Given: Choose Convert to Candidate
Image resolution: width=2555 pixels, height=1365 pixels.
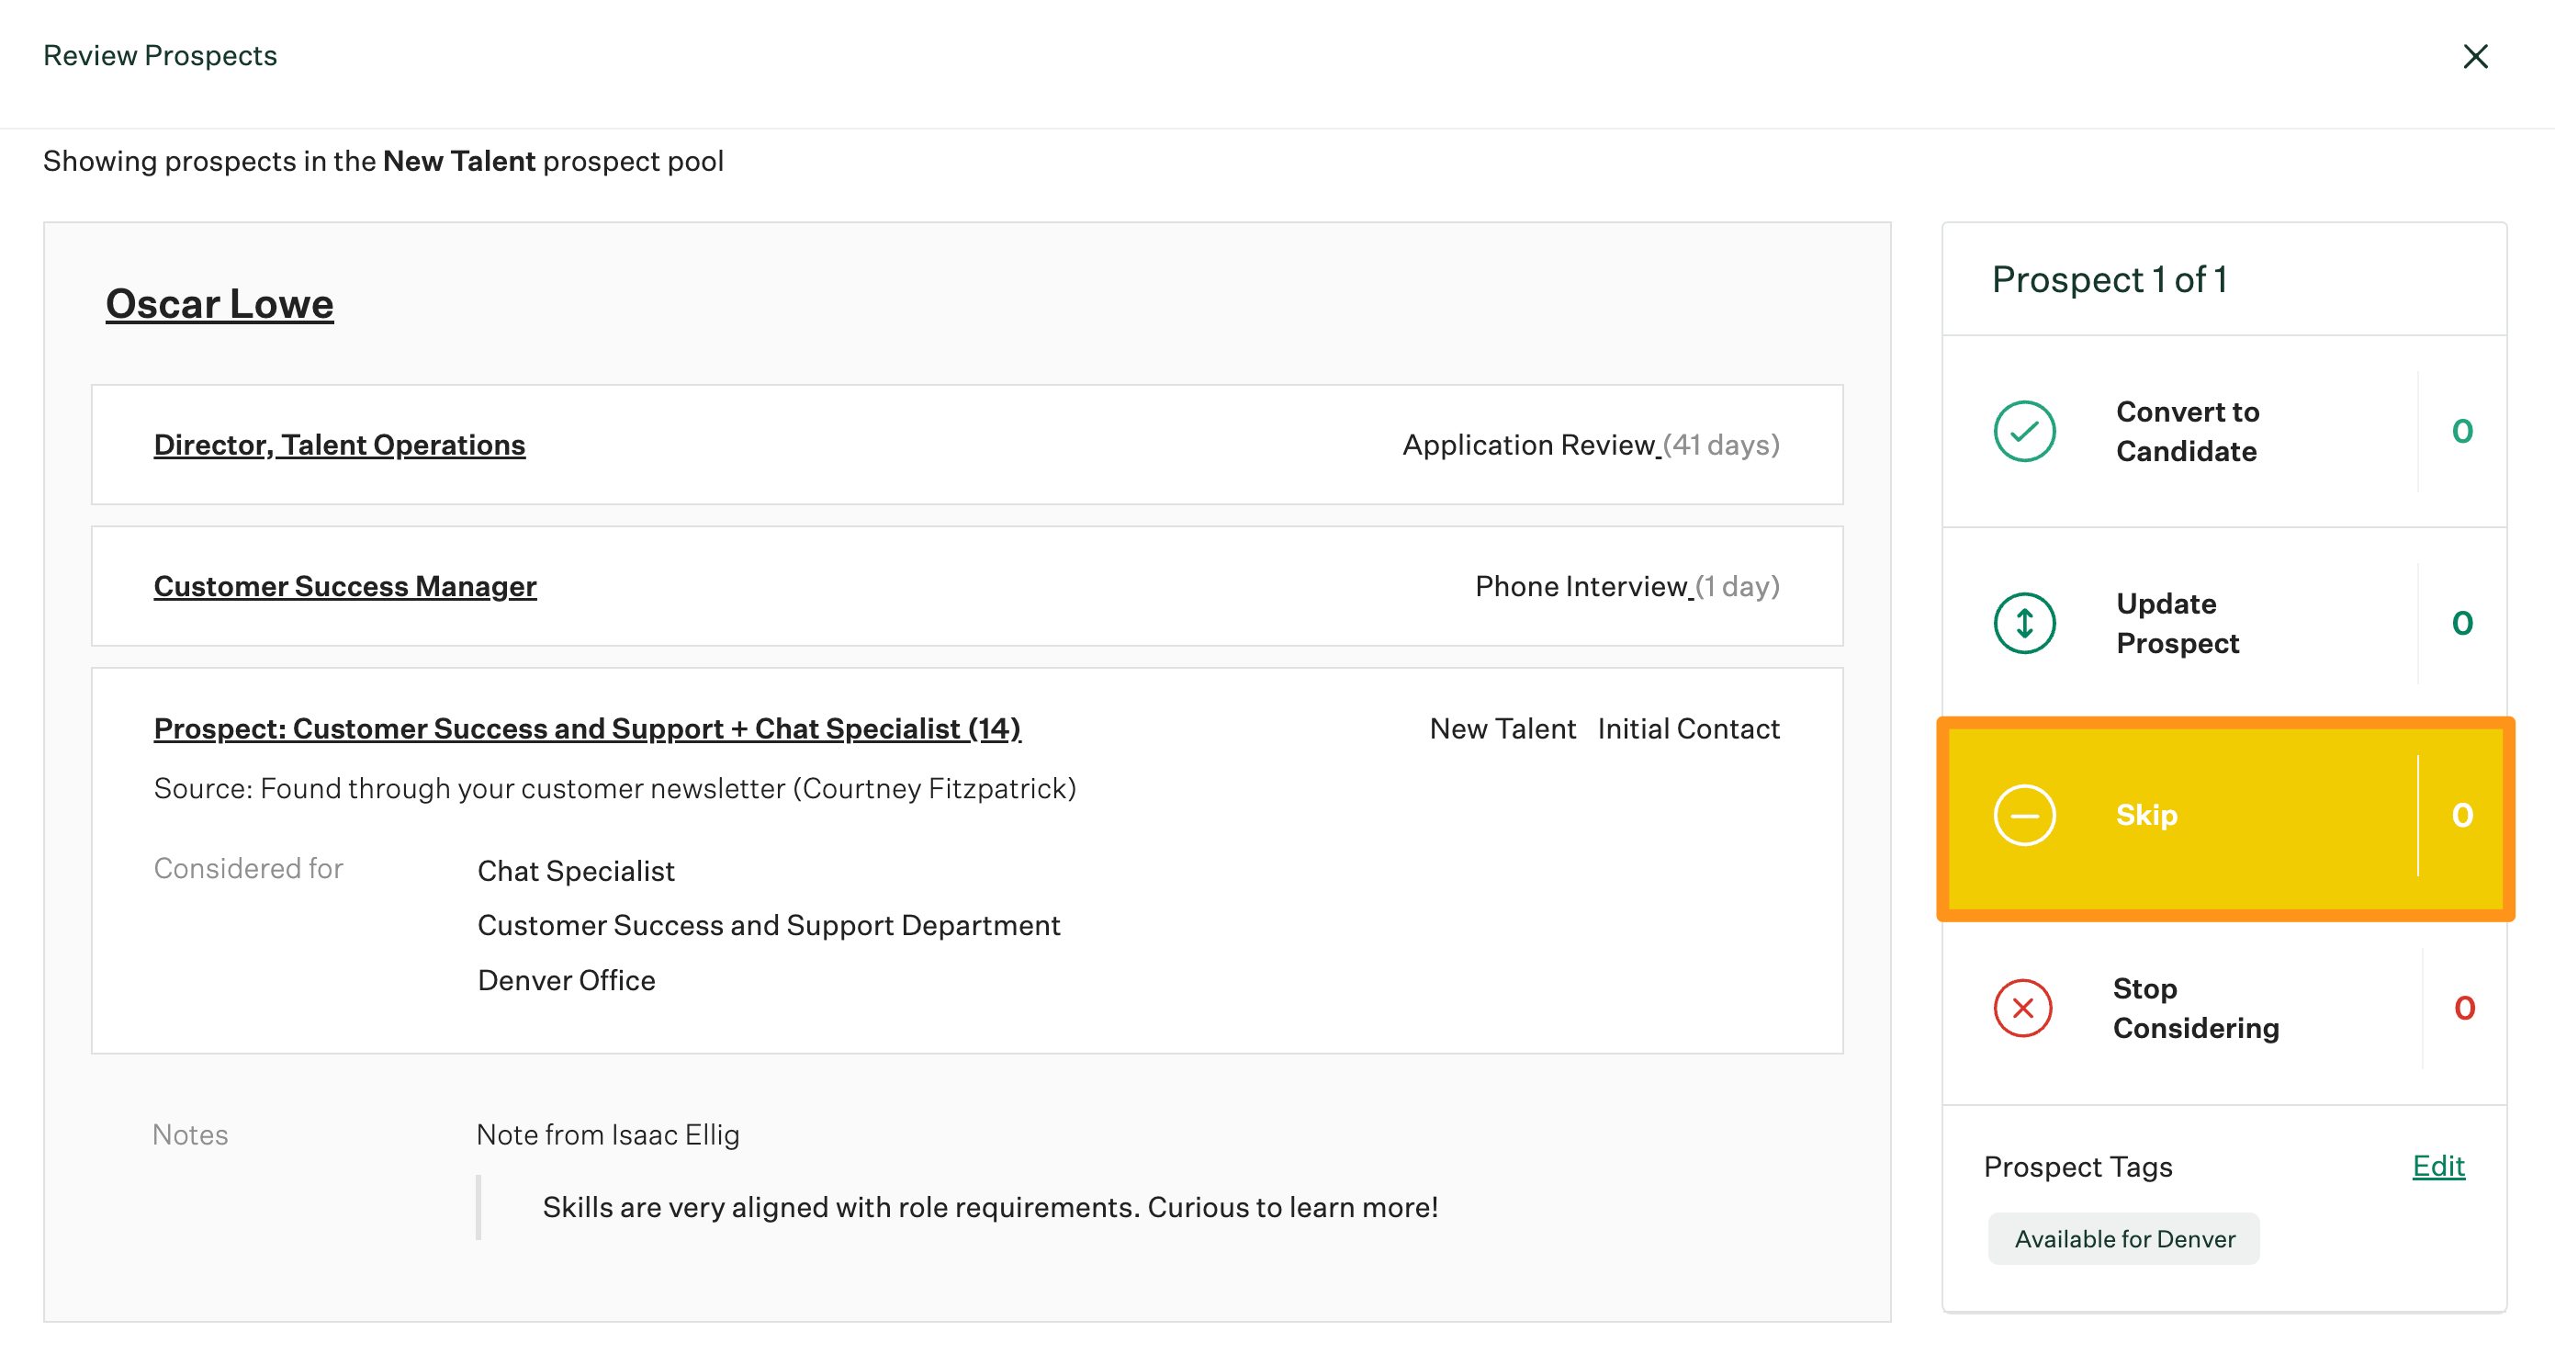Looking at the screenshot, I should (x=2188, y=432).
